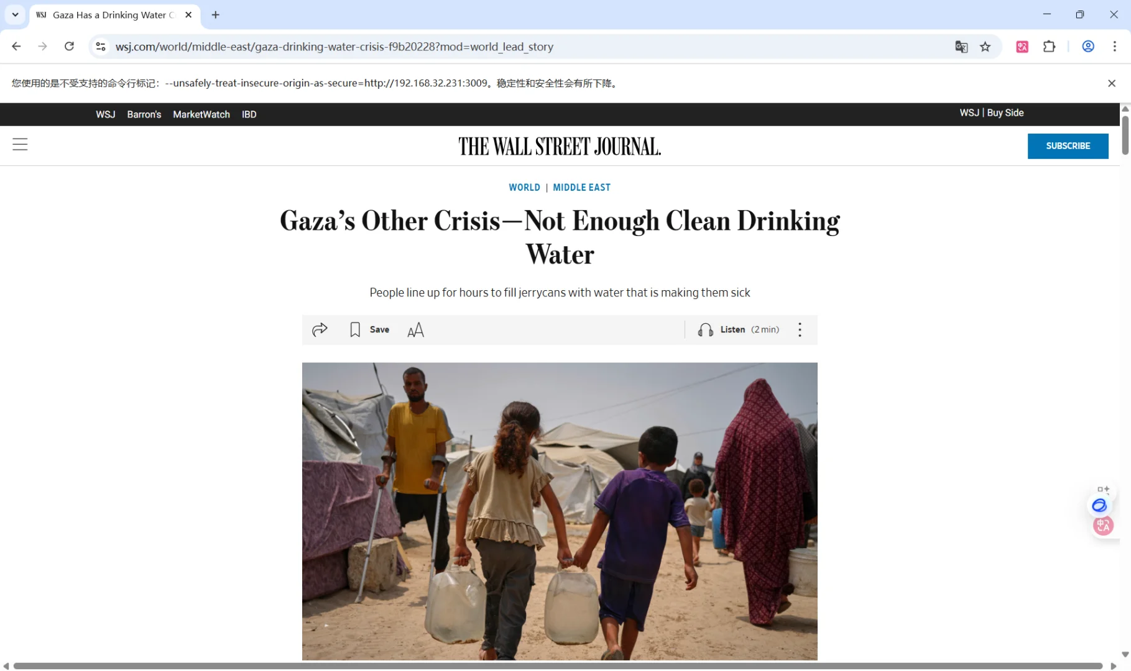Share the article via the arrow icon
1131x671 pixels.
320,330
